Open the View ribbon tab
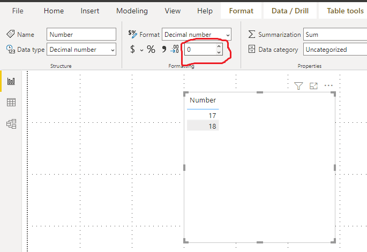367x252 pixels. point(173,11)
